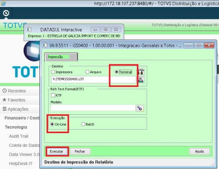Screen dimensions: 219x169
Task: Click flashlight search icon for Modelo
Action: click(x=140, y=108)
